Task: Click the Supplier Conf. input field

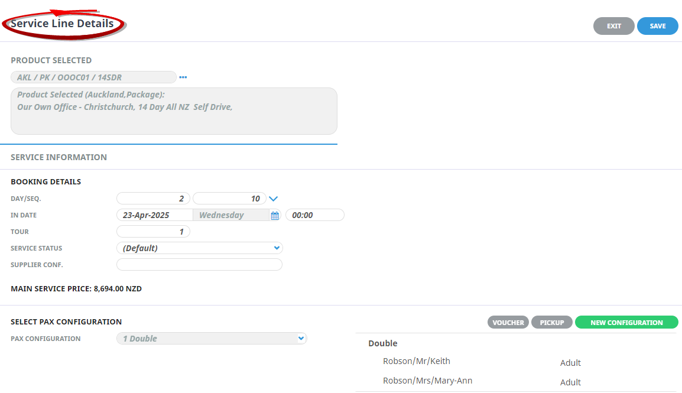Action: click(x=200, y=265)
